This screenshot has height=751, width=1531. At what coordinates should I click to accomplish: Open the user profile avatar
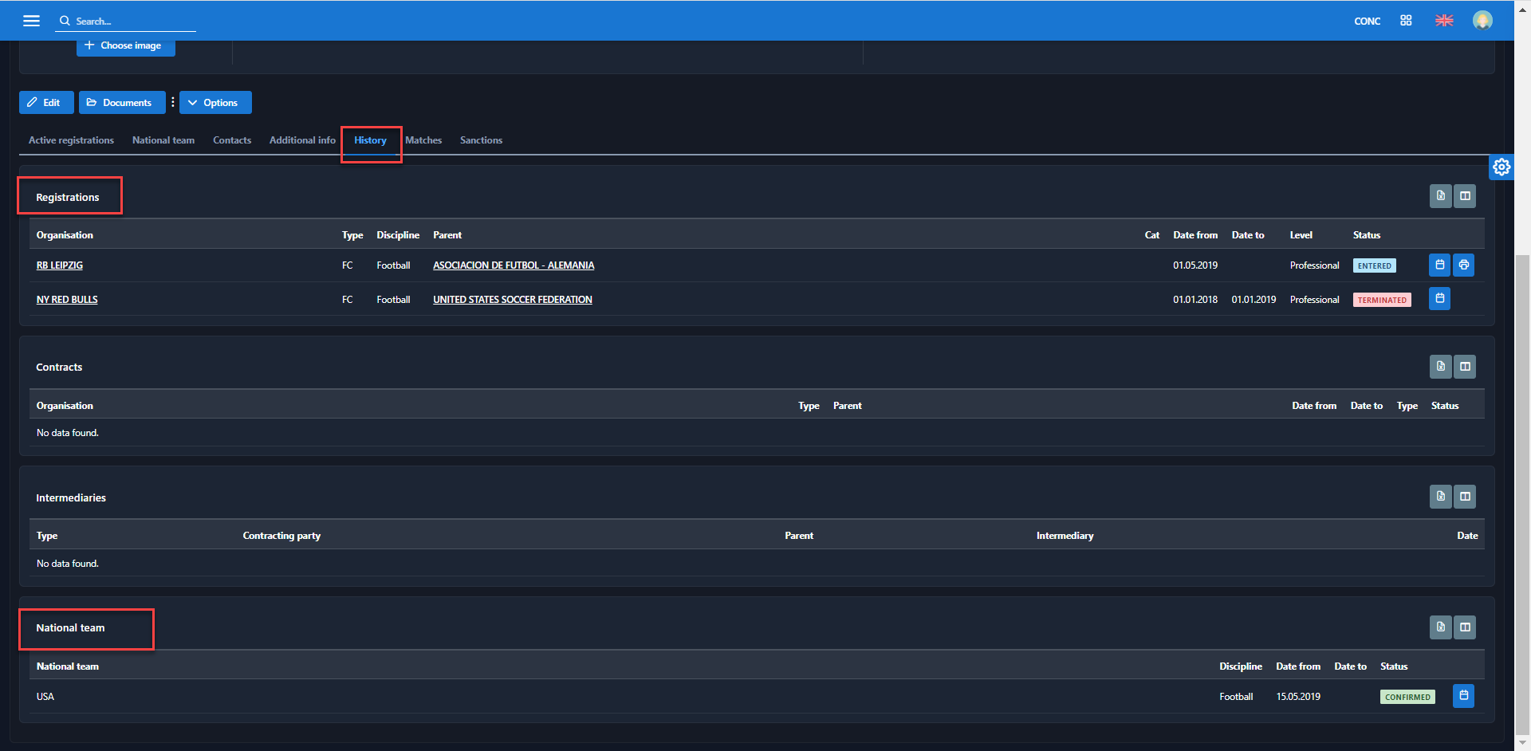[1482, 21]
